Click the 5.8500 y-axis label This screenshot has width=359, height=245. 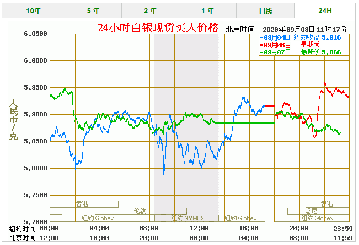coord(35,141)
